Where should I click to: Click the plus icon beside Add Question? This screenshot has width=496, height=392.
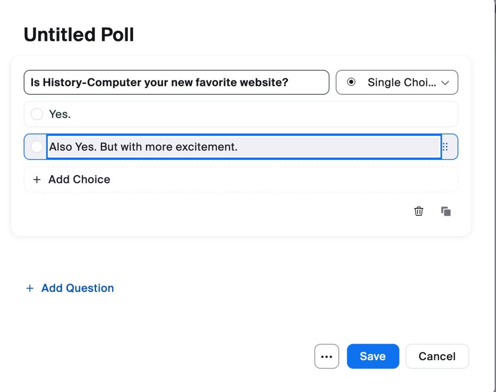click(x=30, y=288)
